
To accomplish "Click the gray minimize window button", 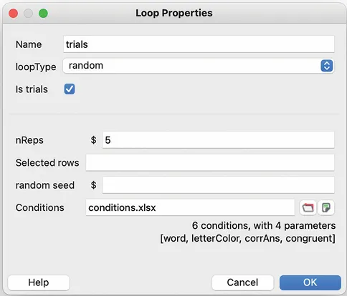I will coord(28,14).
